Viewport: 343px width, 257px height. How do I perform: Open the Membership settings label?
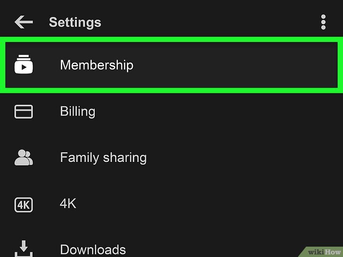tap(97, 65)
